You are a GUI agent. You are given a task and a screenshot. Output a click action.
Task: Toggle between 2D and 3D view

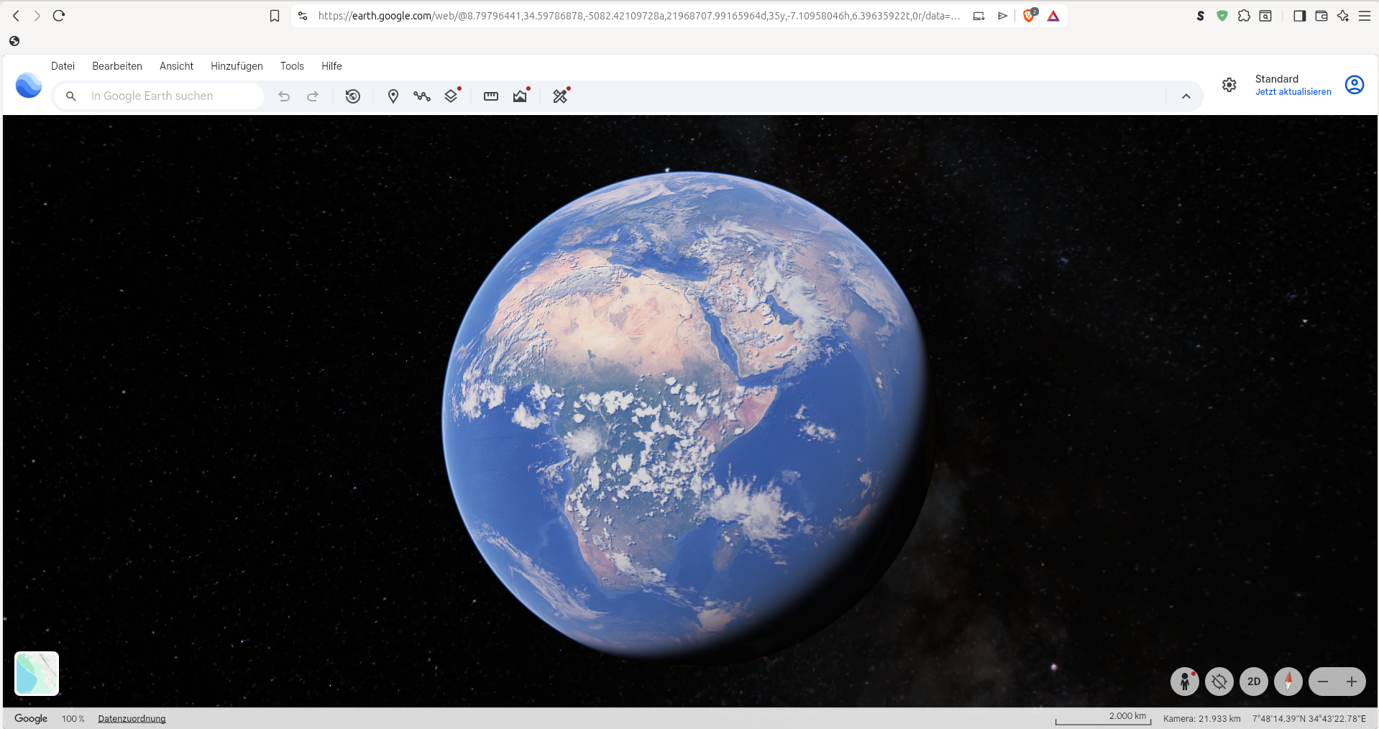tap(1254, 682)
